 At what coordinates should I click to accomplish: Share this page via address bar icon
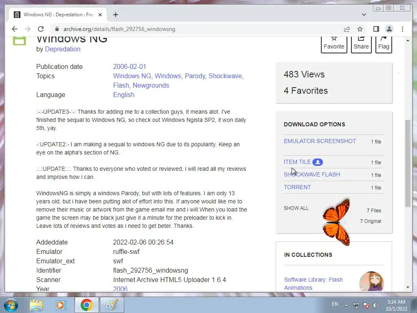[347, 29]
